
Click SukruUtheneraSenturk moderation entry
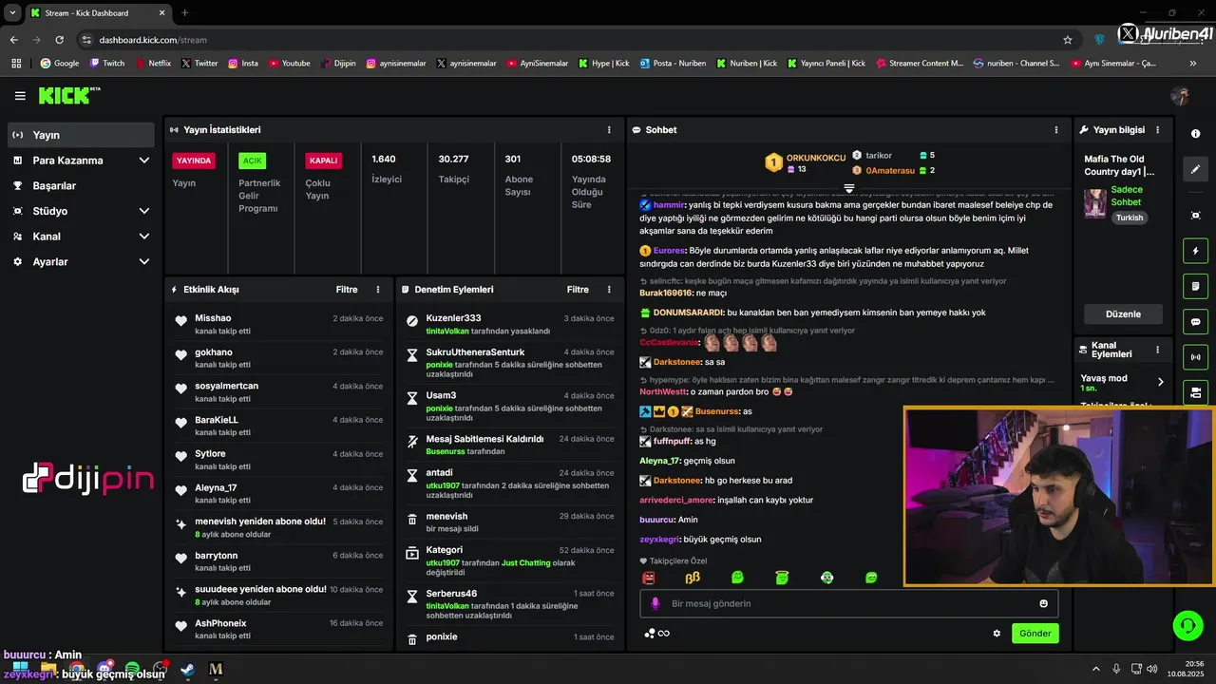click(x=475, y=351)
